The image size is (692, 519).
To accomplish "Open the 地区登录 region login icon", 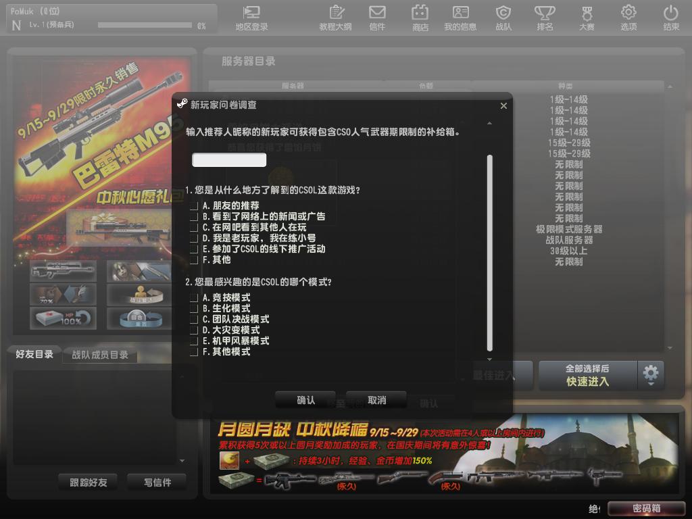I will click(x=251, y=18).
